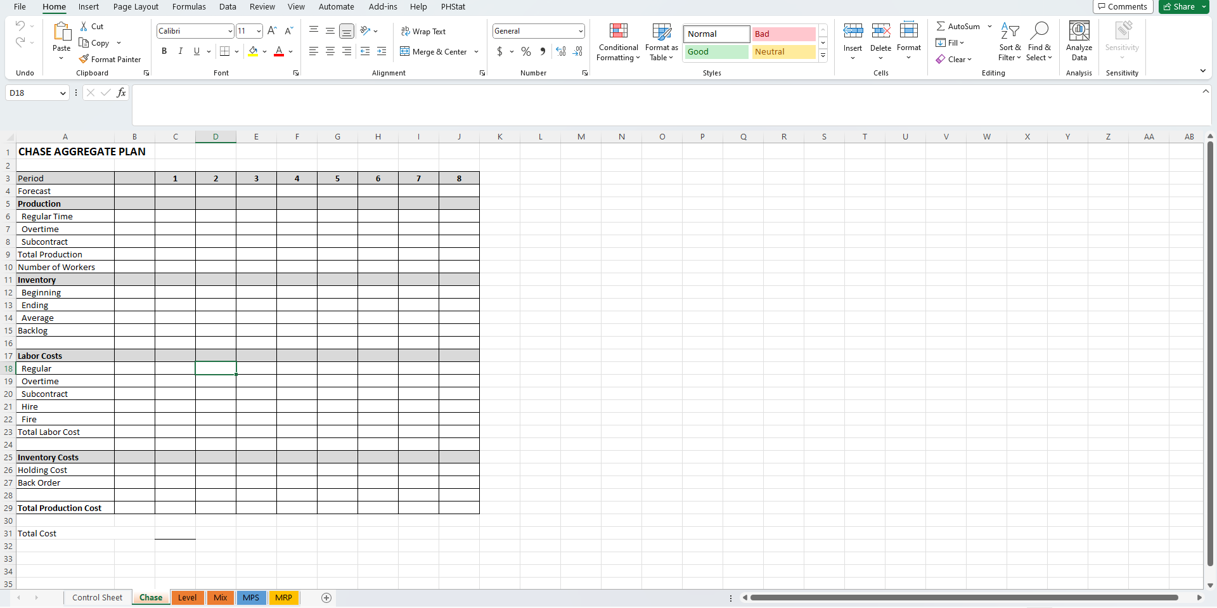Screen dimensions: 1217x608
Task: Open the font name Calibri dropdown
Action: (229, 31)
